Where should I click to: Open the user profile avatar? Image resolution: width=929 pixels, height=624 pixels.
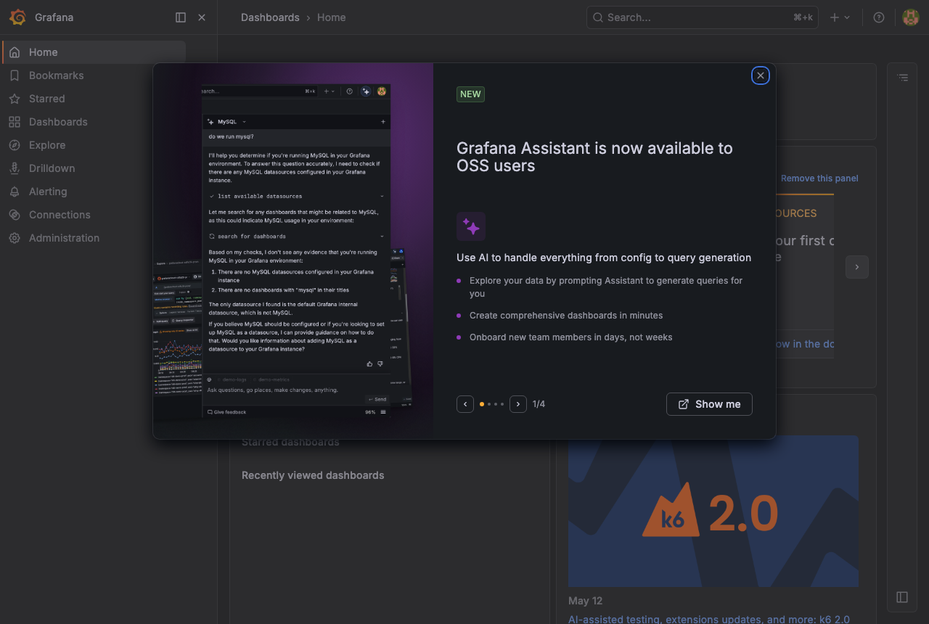[x=911, y=17]
